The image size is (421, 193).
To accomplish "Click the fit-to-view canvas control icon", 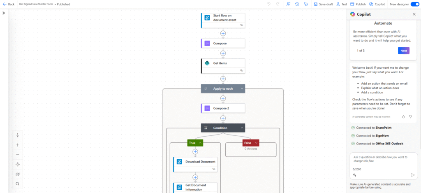I will click(18, 164).
